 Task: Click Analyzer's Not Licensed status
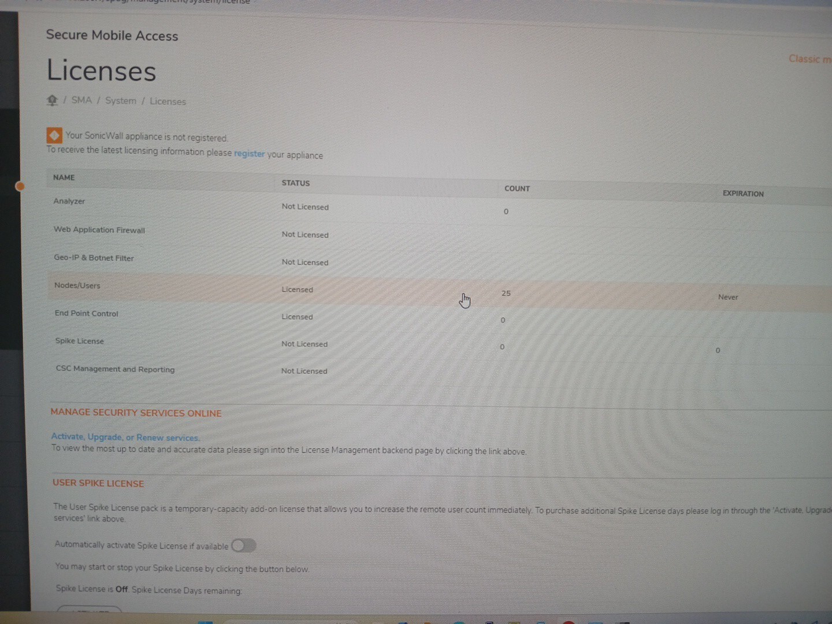tap(305, 207)
